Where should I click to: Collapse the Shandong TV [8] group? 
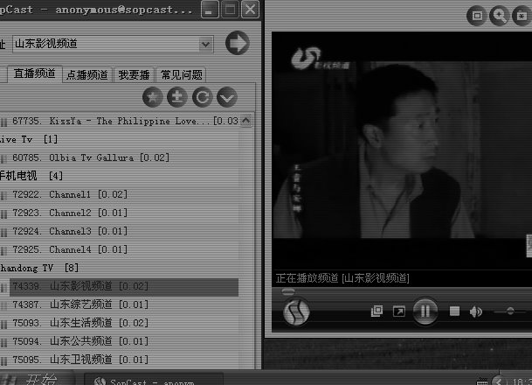coord(39,268)
